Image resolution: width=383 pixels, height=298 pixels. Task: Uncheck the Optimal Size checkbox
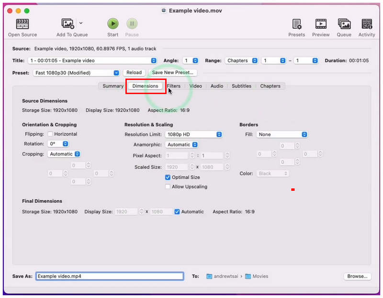pos(168,177)
